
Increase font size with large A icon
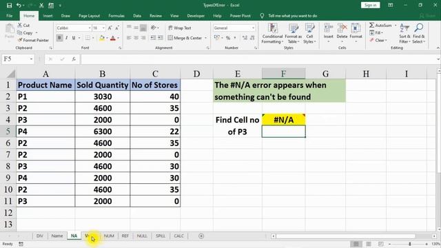(x=110, y=28)
